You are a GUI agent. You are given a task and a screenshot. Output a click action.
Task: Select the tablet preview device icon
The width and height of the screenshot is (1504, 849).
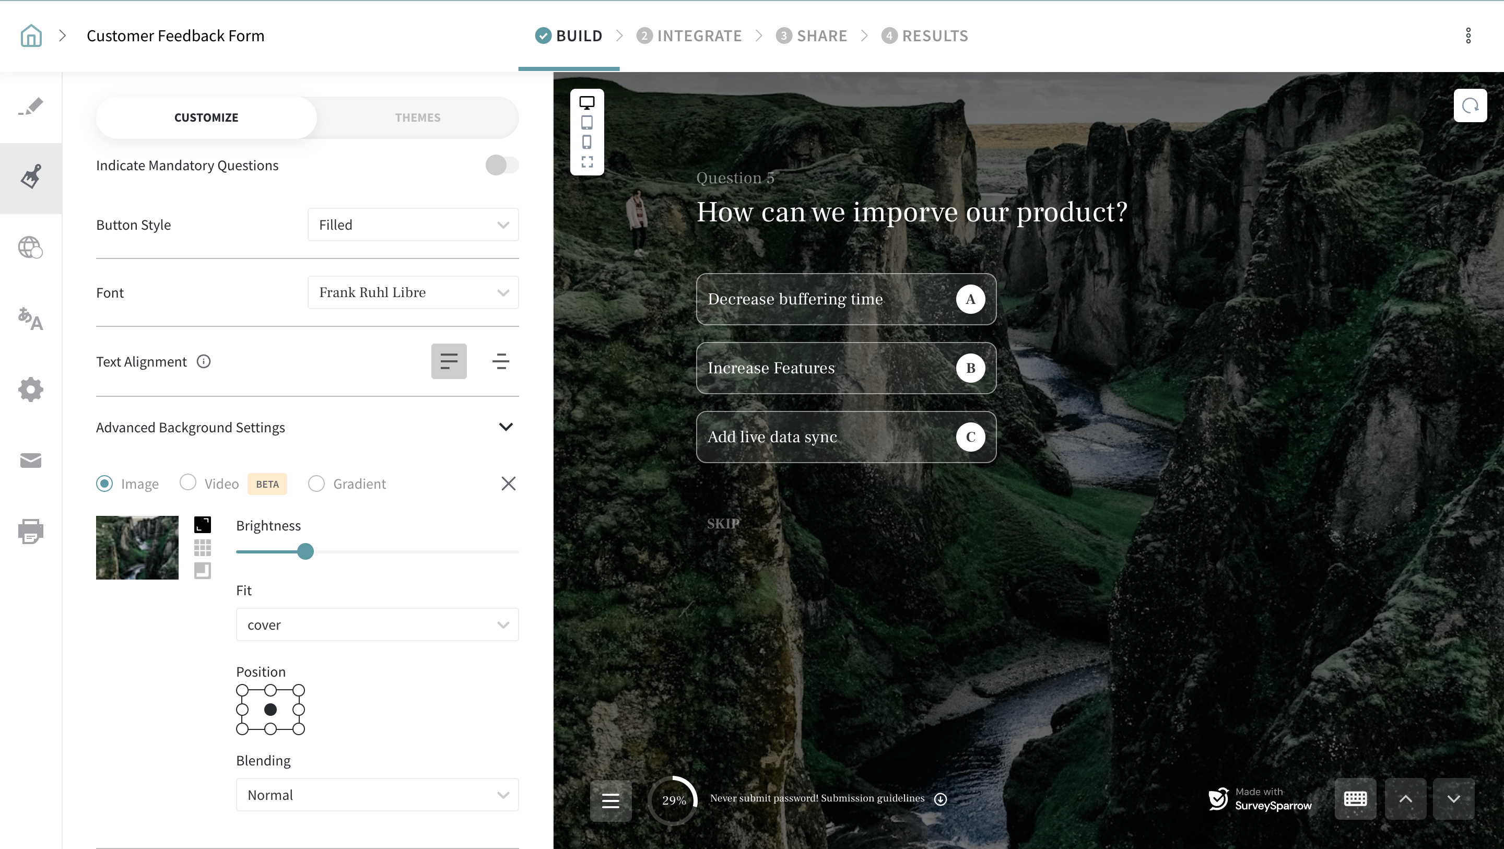pos(587,122)
